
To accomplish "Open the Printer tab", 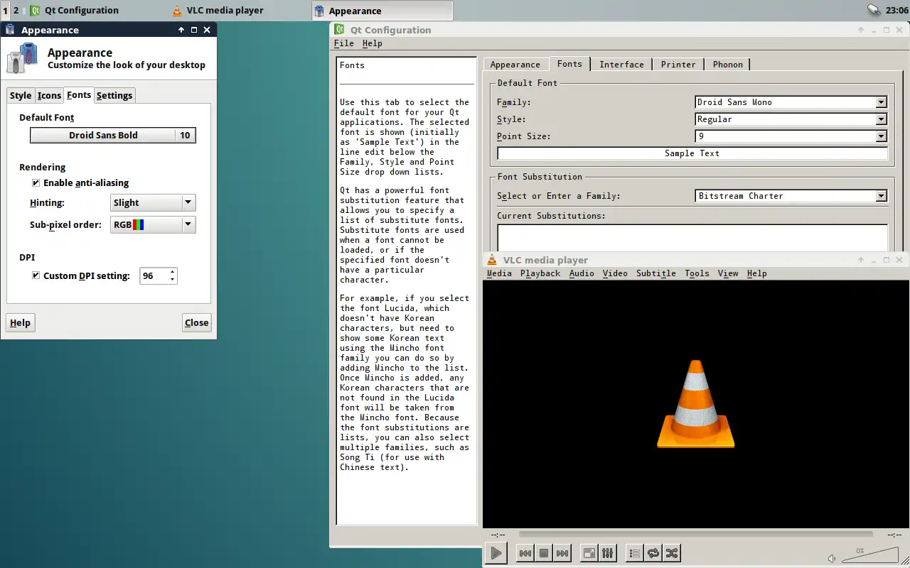I will pos(678,65).
